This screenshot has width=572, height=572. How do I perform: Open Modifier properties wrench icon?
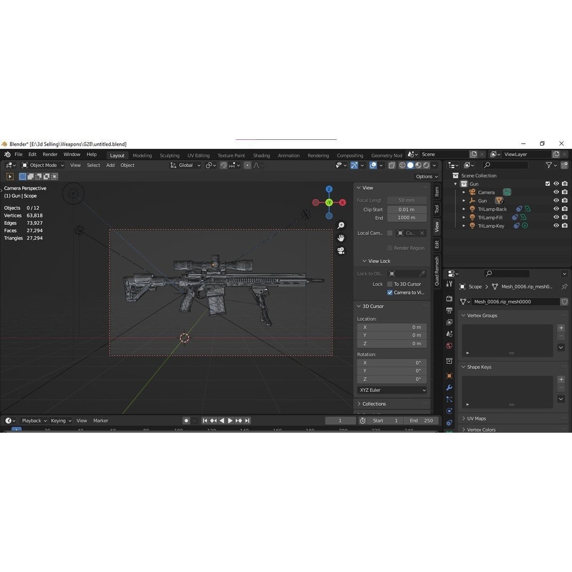pos(450,387)
